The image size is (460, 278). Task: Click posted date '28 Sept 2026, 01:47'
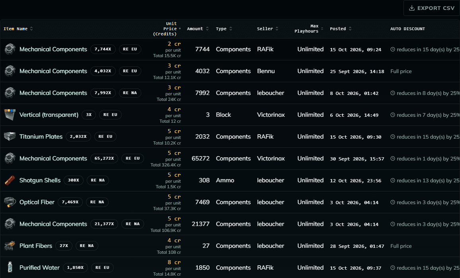[x=357, y=246]
